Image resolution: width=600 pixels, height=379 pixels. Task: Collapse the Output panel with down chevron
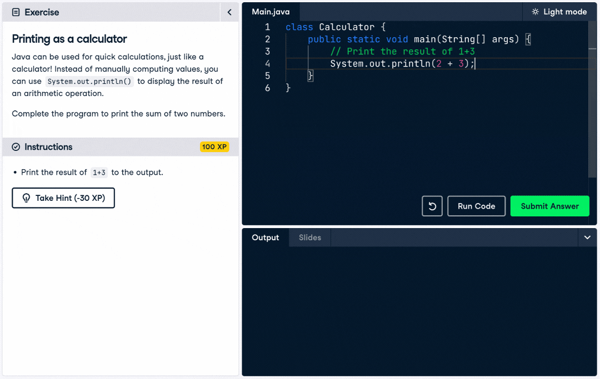587,237
